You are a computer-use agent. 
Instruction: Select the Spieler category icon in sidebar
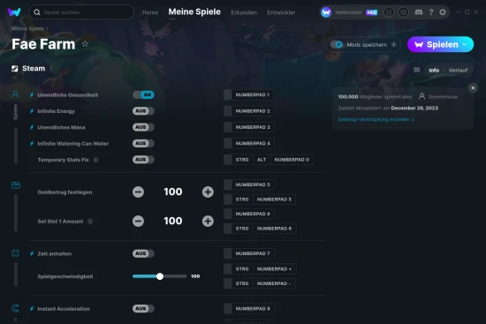(x=15, y=94)
